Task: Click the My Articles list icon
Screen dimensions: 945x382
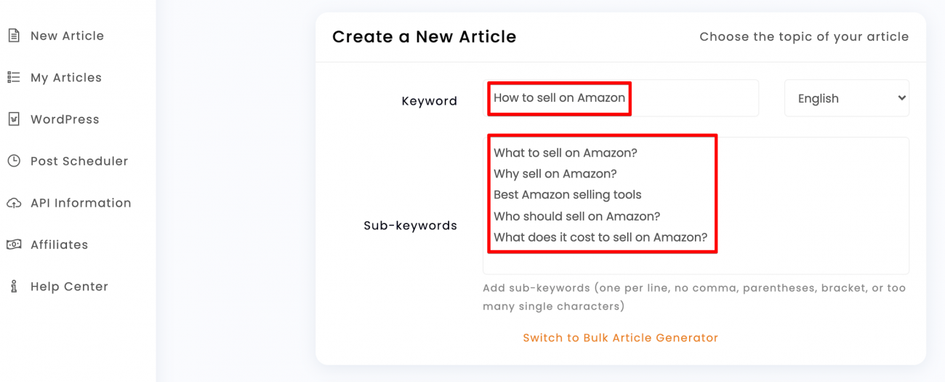Action: (13, 77)
